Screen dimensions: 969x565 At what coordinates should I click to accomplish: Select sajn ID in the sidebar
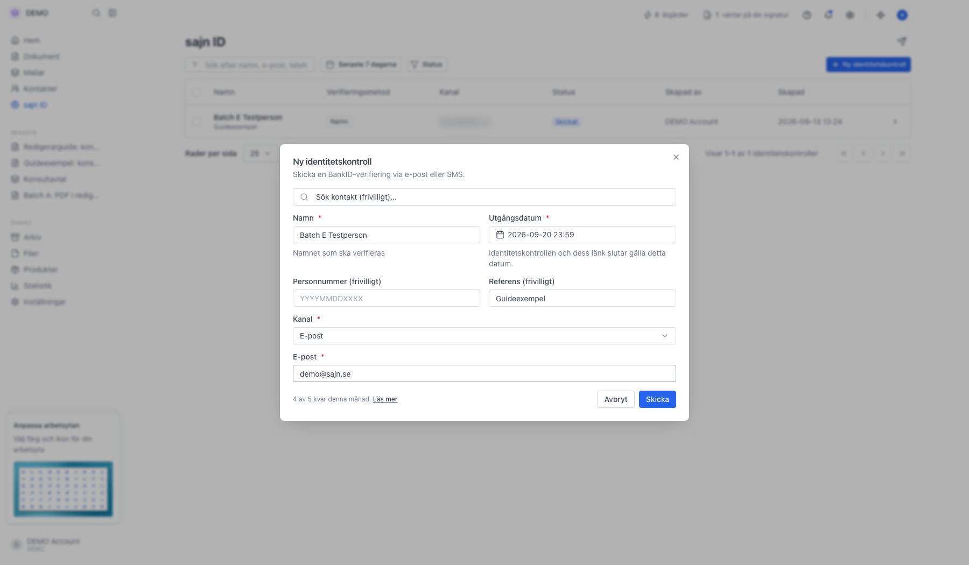coord(30,105)
